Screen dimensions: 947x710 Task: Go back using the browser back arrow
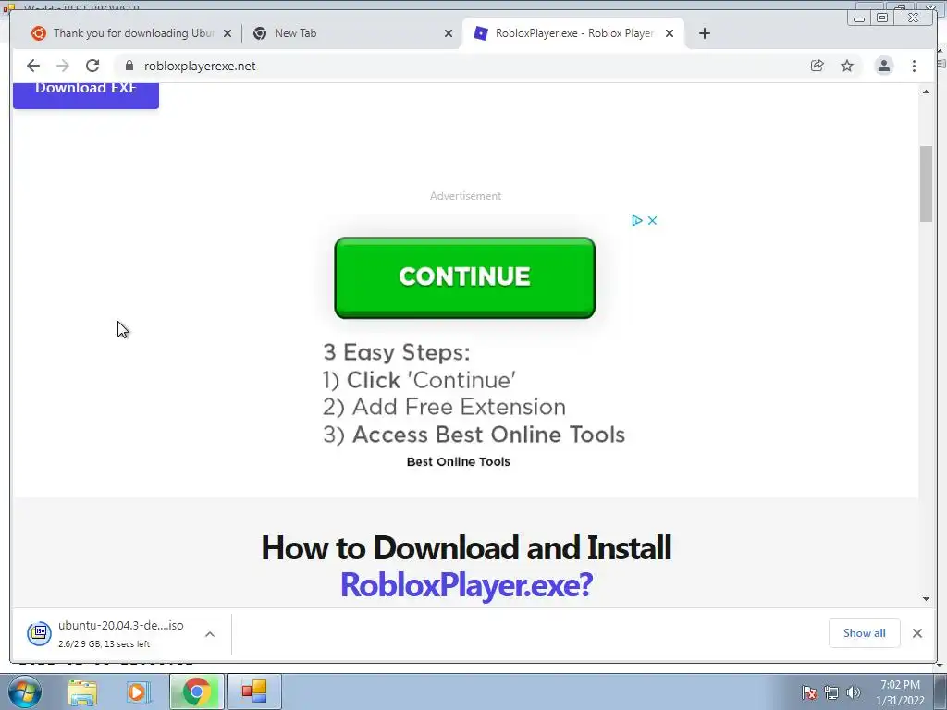(x=33, y=66)
